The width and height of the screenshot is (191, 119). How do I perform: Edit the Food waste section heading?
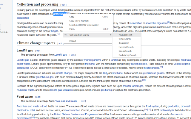point(38,97)
